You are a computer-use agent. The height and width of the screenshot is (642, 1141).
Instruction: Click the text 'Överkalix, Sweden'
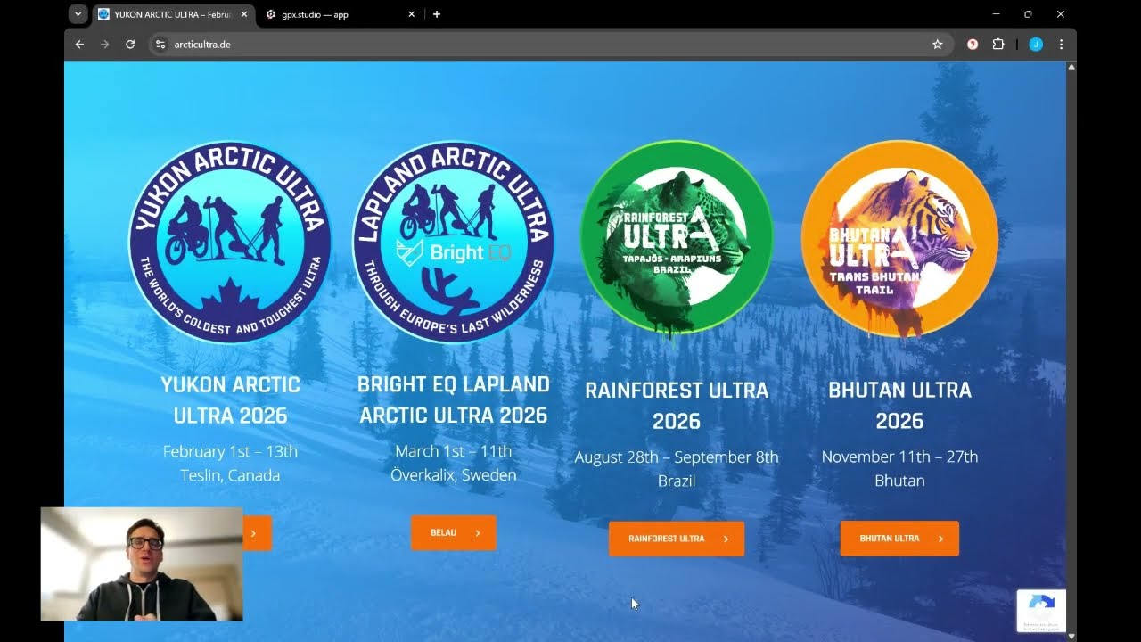[x=454, y=475]
